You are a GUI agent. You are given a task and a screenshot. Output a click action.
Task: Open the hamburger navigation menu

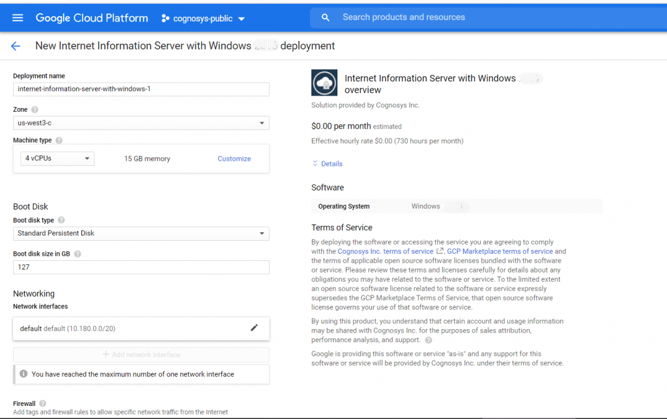[x=18, y=18]
